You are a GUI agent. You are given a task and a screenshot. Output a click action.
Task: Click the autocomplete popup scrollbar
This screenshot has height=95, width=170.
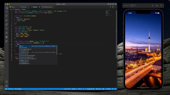[57, 50]
